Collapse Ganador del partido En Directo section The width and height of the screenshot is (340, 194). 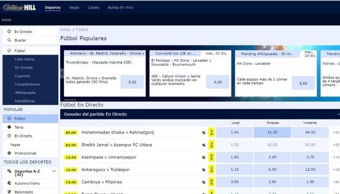[x=338, y=114]
